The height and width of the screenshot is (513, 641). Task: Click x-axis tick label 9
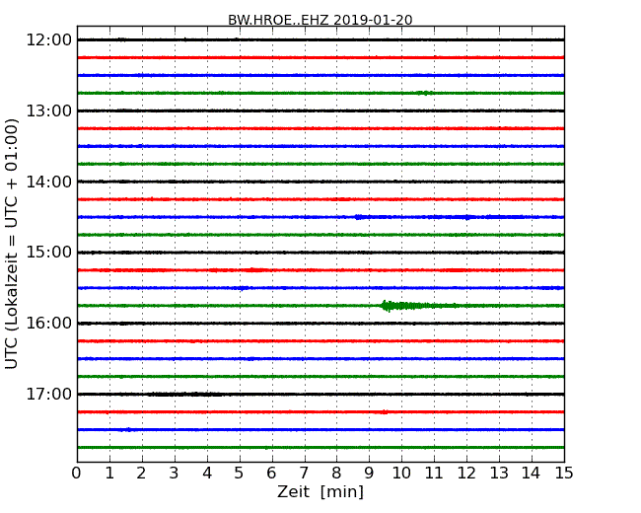point(369,474)
